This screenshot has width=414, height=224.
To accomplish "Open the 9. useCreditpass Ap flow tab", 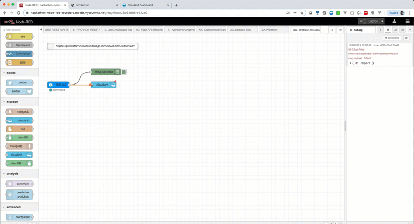I will coord(117,30).
